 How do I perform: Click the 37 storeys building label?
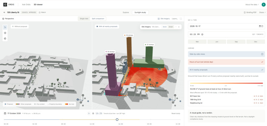coord(149,45)
